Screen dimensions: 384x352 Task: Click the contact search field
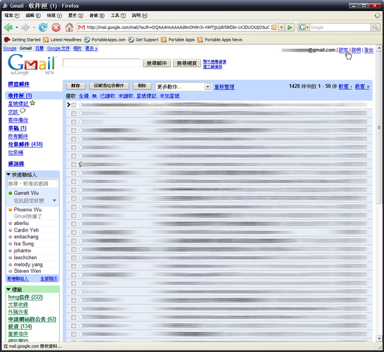[32, 183]
